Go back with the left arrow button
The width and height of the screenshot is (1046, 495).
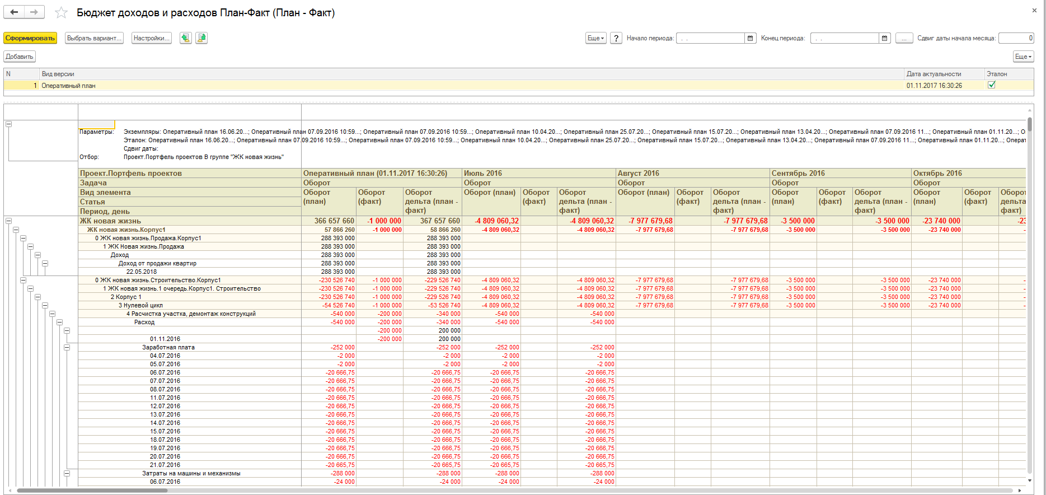(x=14, y=12)
